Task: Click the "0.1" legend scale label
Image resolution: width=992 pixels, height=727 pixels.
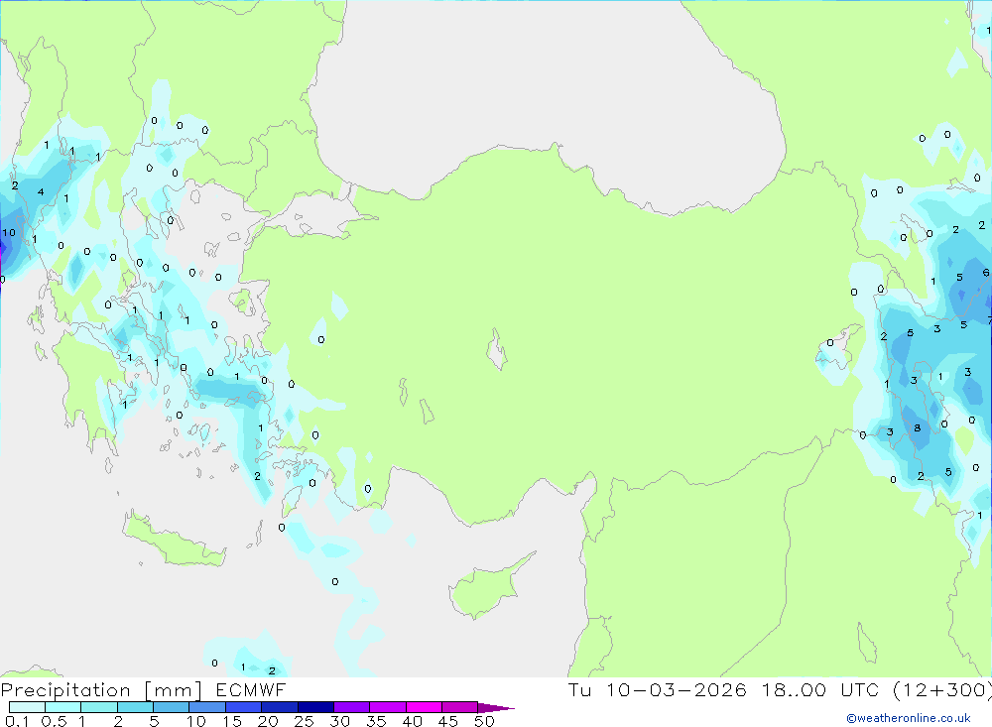Action: point(17,721)
